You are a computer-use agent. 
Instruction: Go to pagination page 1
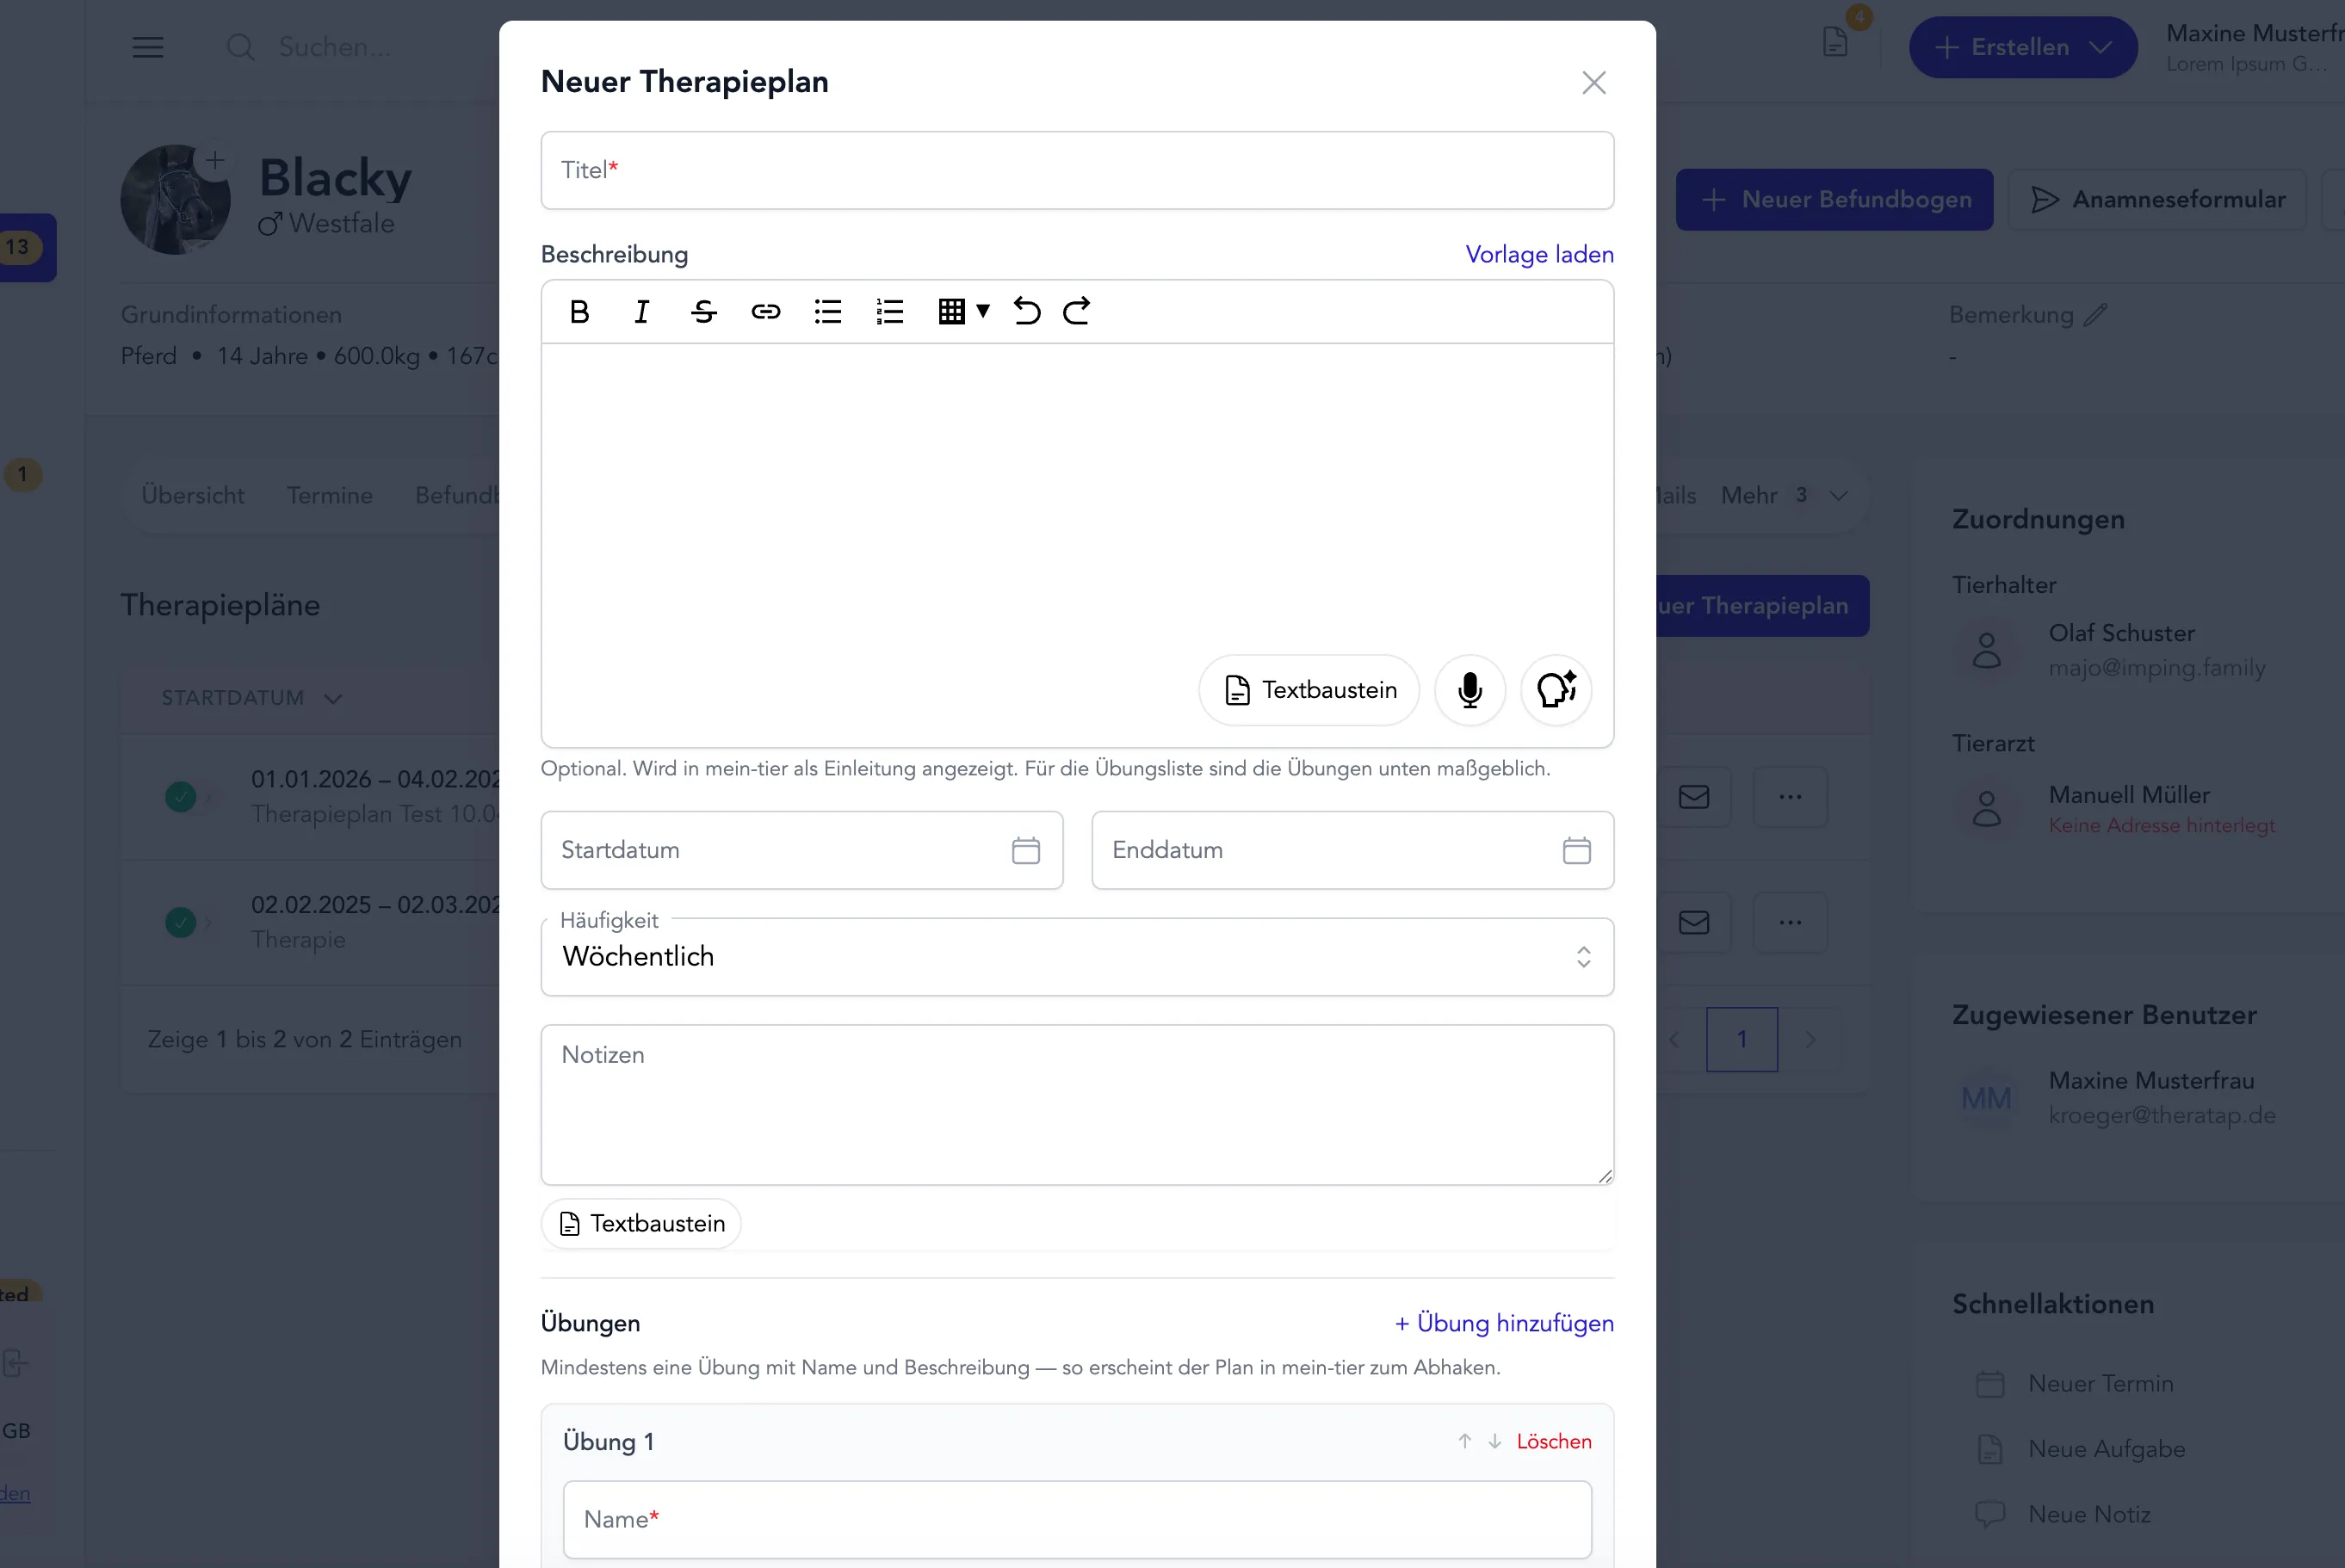coord(1742,1040)
